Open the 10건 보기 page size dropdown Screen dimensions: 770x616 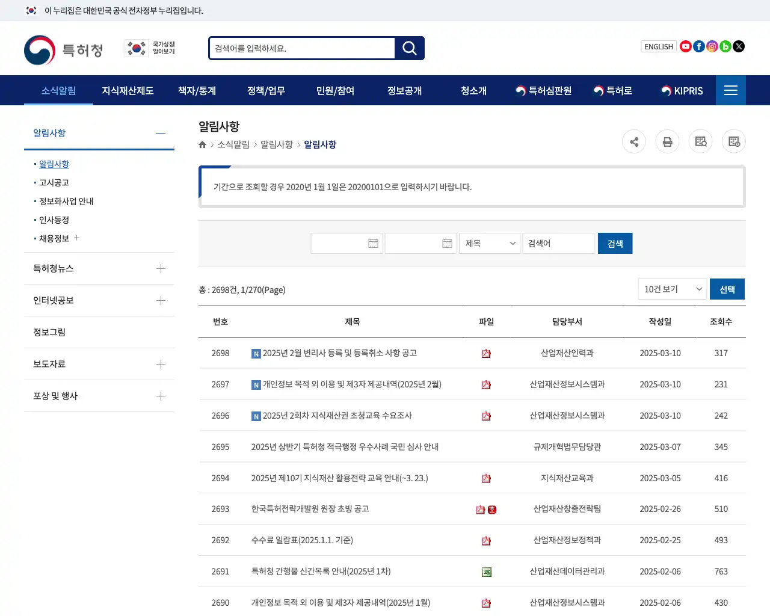(673, 289)
